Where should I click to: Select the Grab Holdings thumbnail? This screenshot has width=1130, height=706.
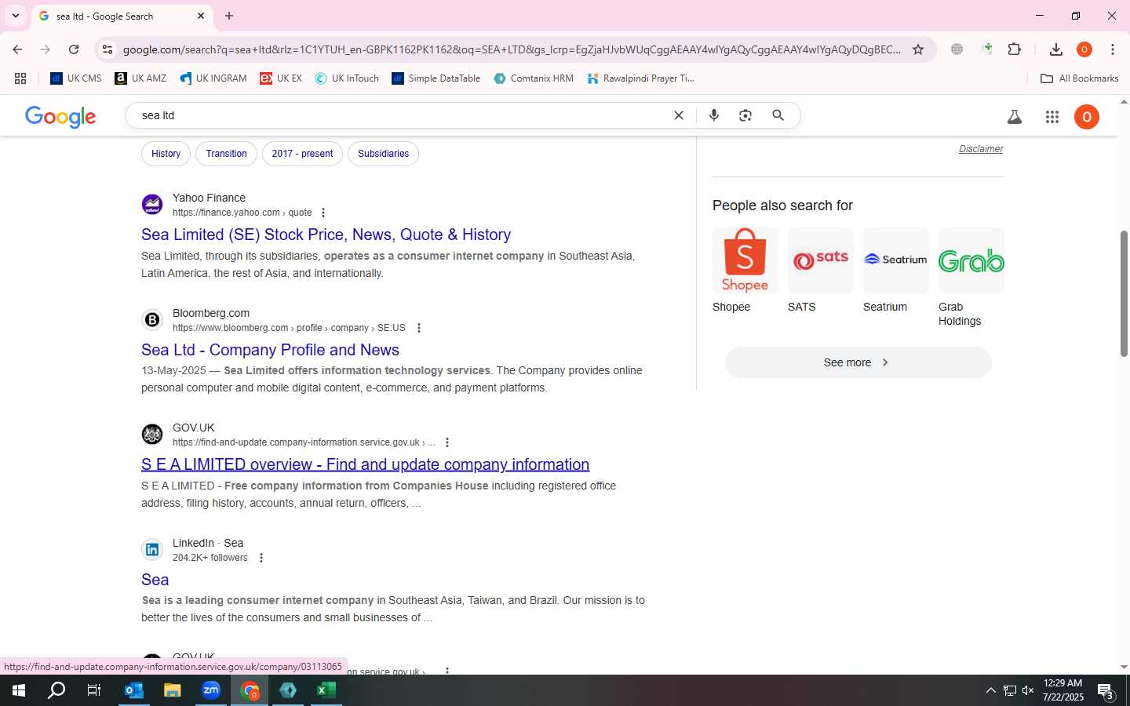coord(971,260)
